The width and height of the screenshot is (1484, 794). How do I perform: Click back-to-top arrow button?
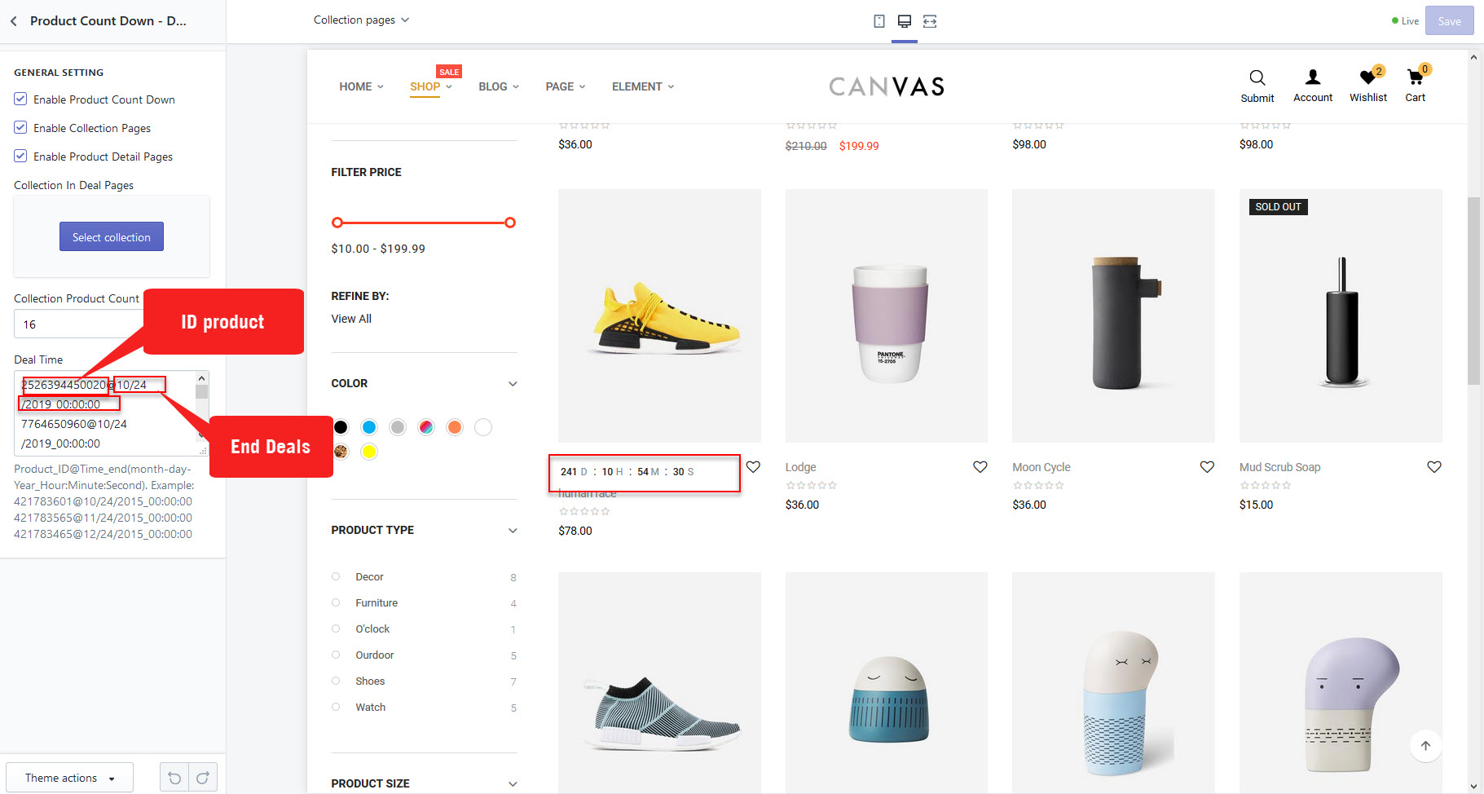1425,745
